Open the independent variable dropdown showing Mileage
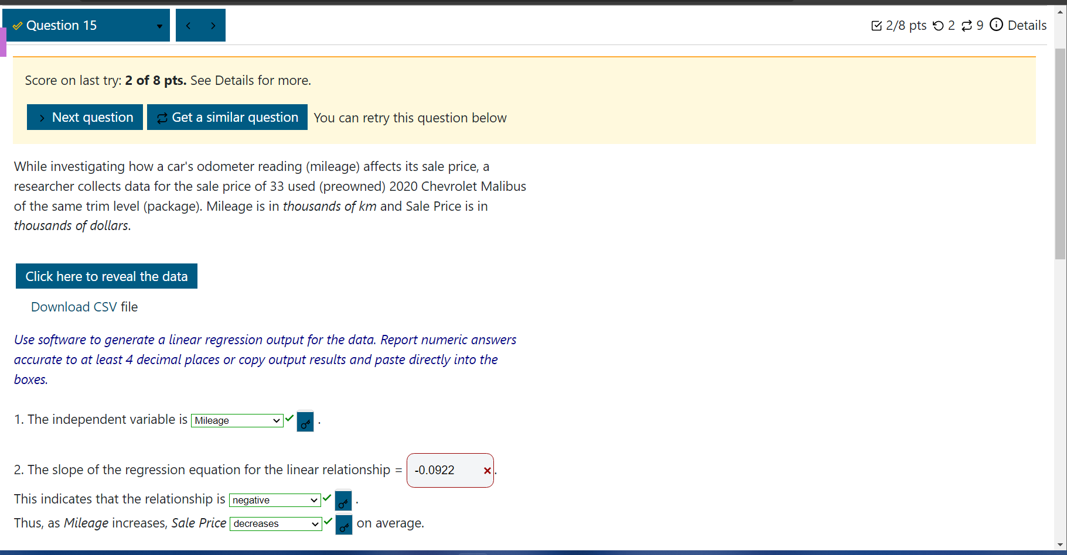This screenshot has height=555, width=1067. click(237, 420)
